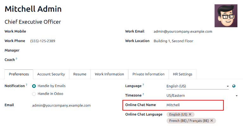Show the Notification help tooltip
This screenshot has height=126, width=243.
(x=27, y=85)
